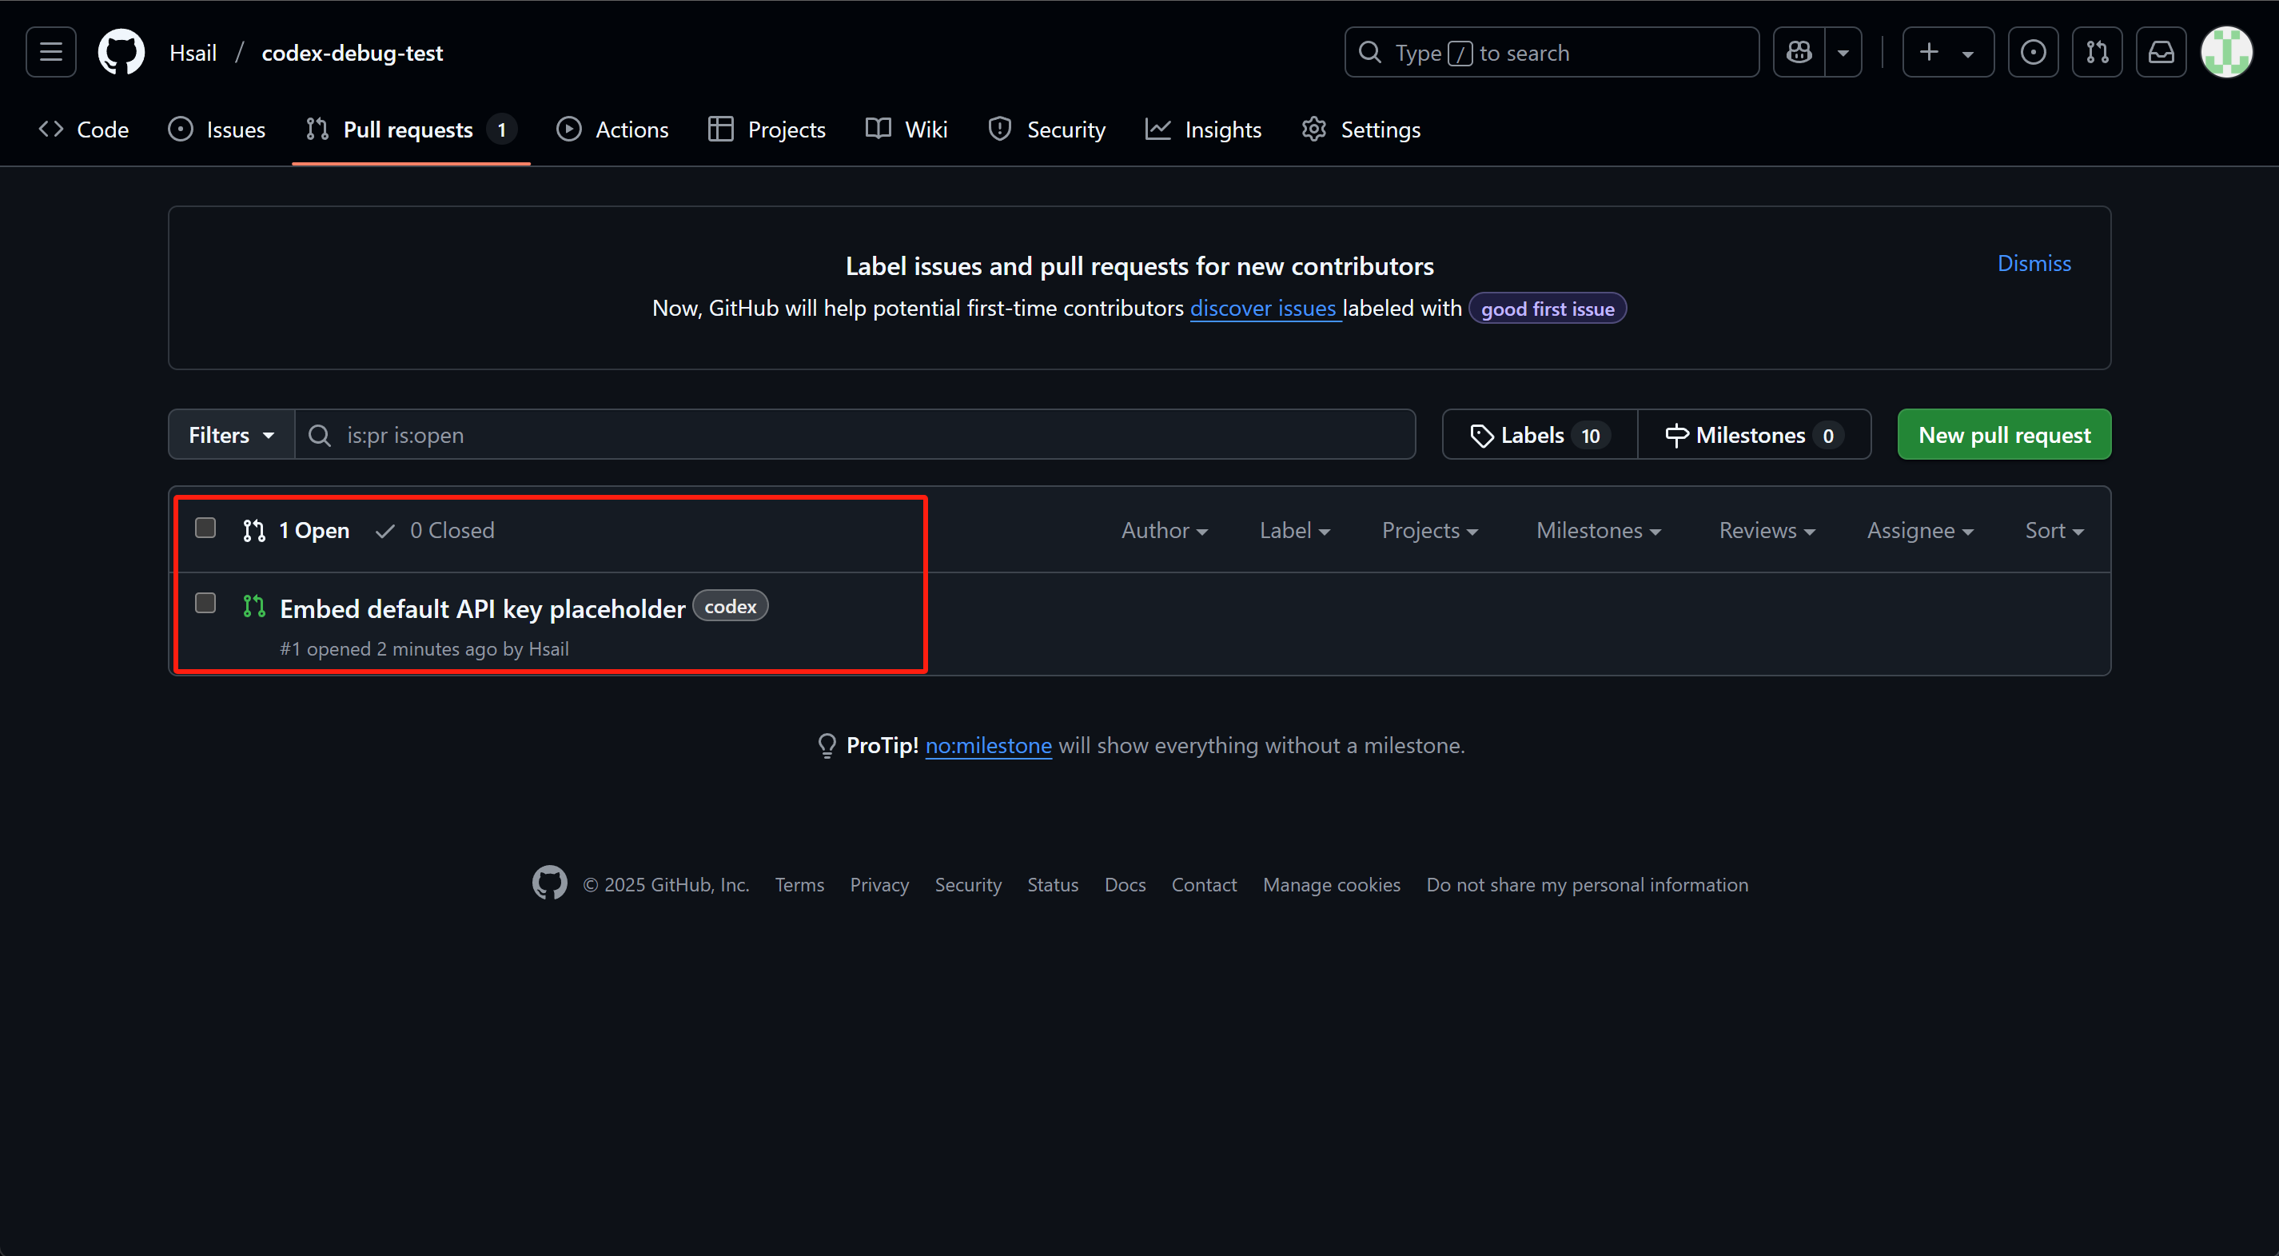Open the Copilot chat icon
2279x1256 pixels.
[1799, 52]
